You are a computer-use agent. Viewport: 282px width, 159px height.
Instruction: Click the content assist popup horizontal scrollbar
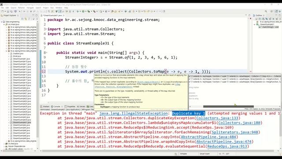click(228, 106)
